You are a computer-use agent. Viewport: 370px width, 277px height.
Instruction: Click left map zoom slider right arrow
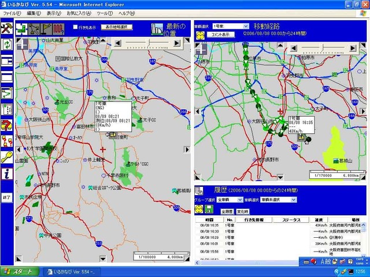pos(176,43)
